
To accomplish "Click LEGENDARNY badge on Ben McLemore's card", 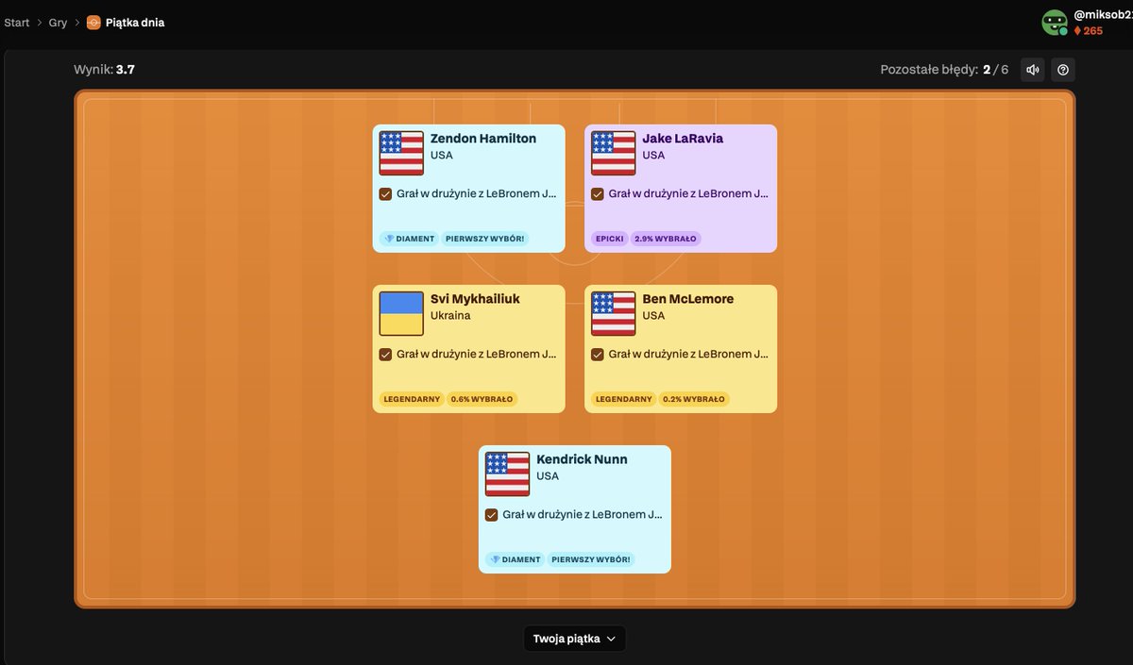I will 624,399.
